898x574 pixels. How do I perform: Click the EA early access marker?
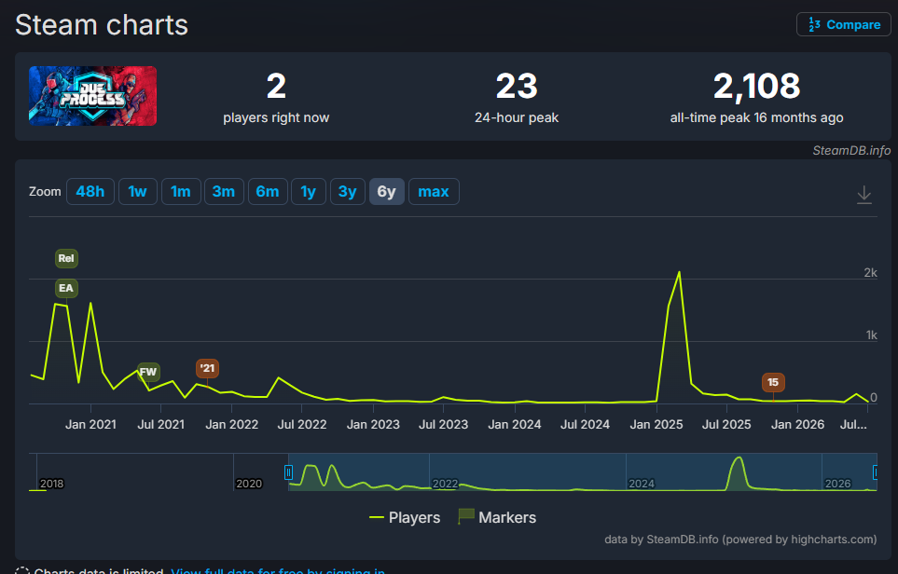(x=66, y=288)
